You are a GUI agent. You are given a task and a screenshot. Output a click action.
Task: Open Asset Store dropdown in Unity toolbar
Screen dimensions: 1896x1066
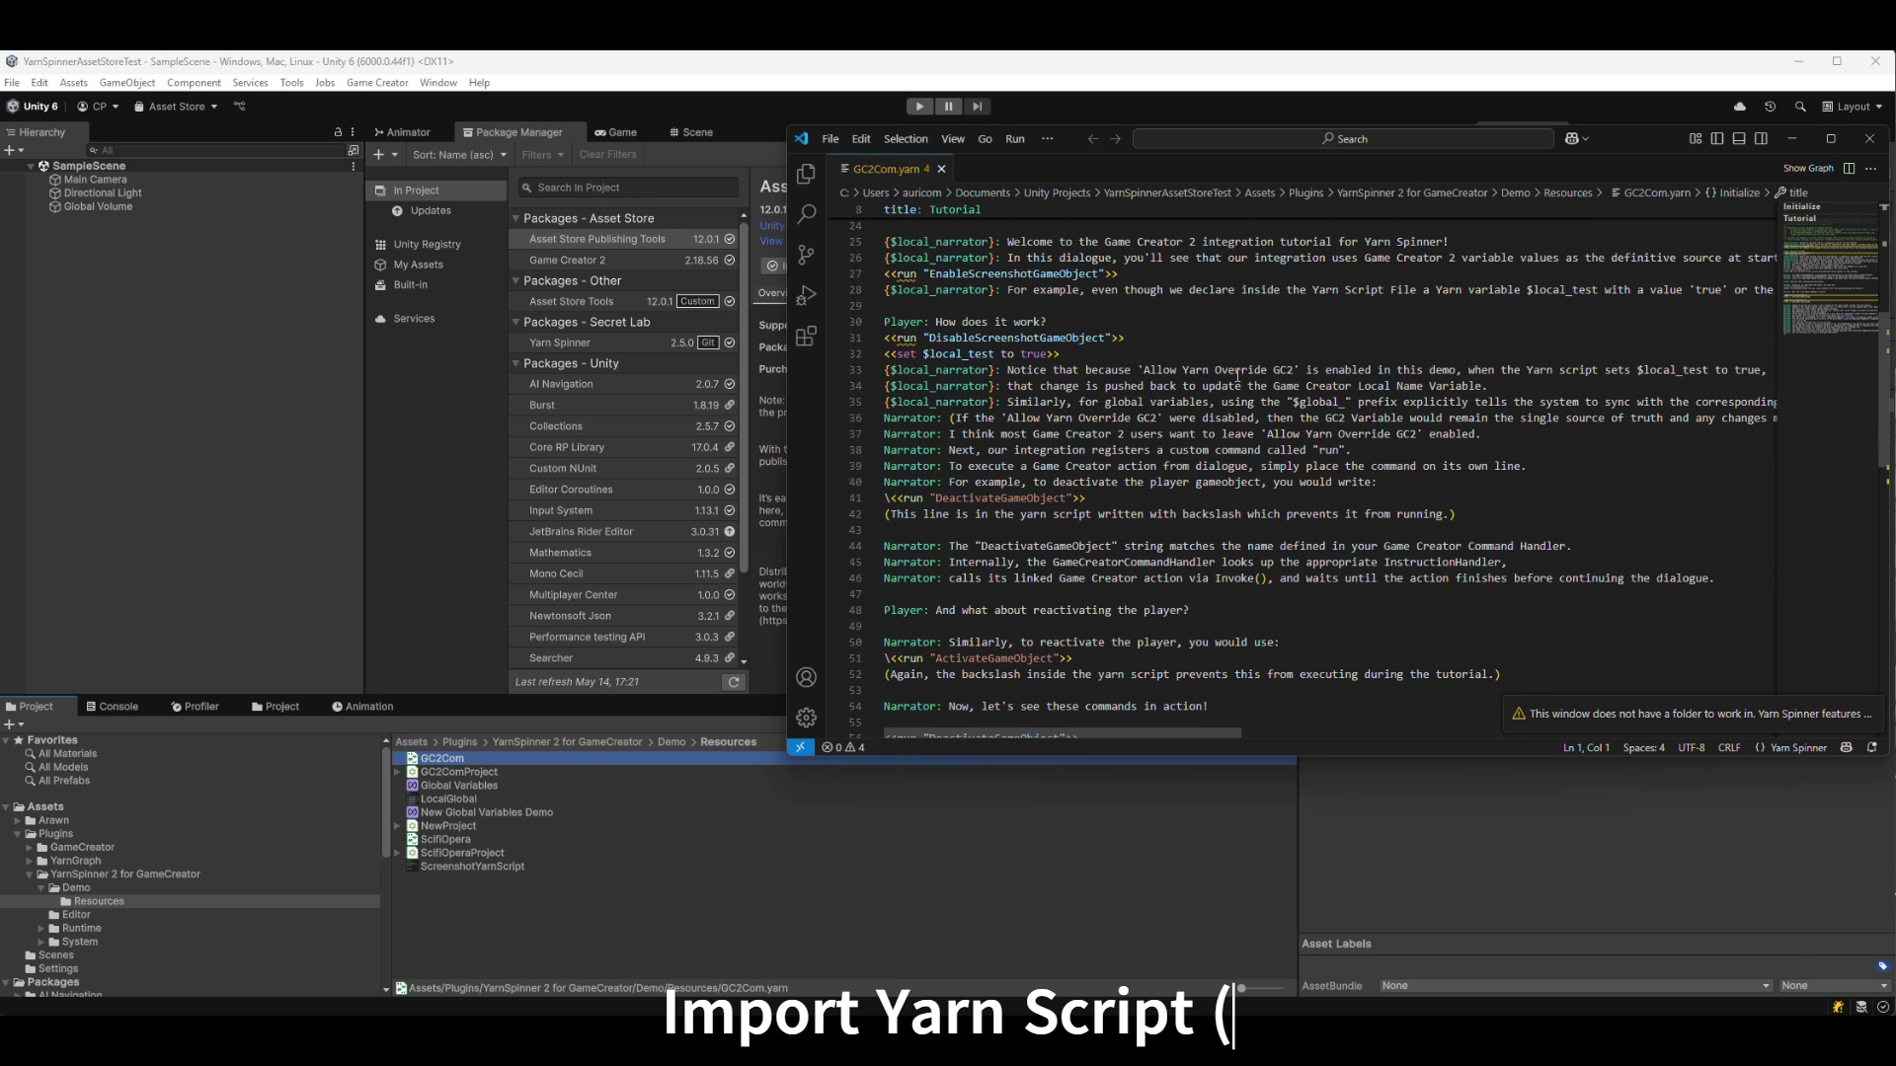click(176, 107)
